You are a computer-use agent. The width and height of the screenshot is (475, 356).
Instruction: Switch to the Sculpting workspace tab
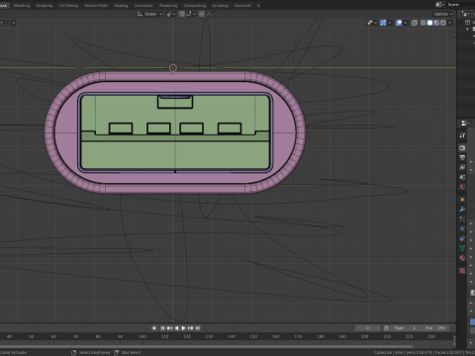(45, 5)
